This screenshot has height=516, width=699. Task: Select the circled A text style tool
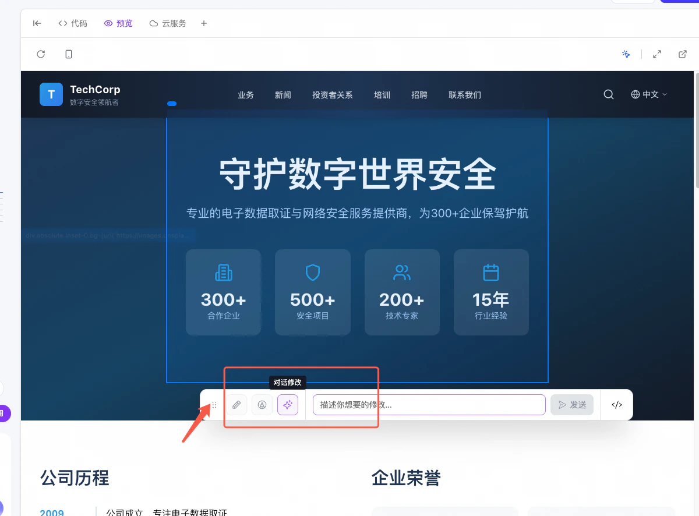(x=262, y=405)
